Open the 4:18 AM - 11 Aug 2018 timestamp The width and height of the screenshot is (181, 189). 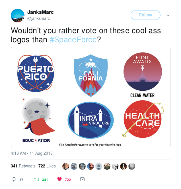(32, 153)
